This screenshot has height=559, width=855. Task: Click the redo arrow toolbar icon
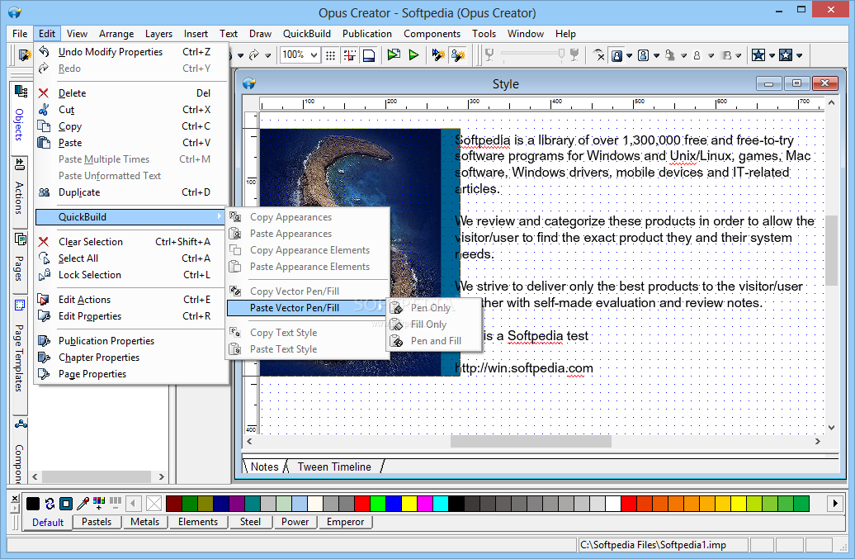point(254,55)
